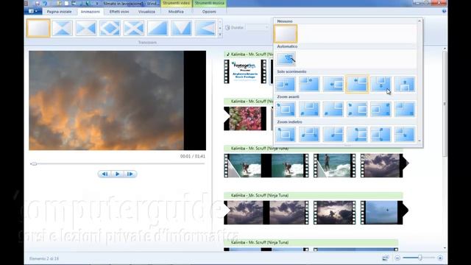Expand the full Transizioni gallery with the More arrow
Screen dimensions: 471x265
point(220,35)
